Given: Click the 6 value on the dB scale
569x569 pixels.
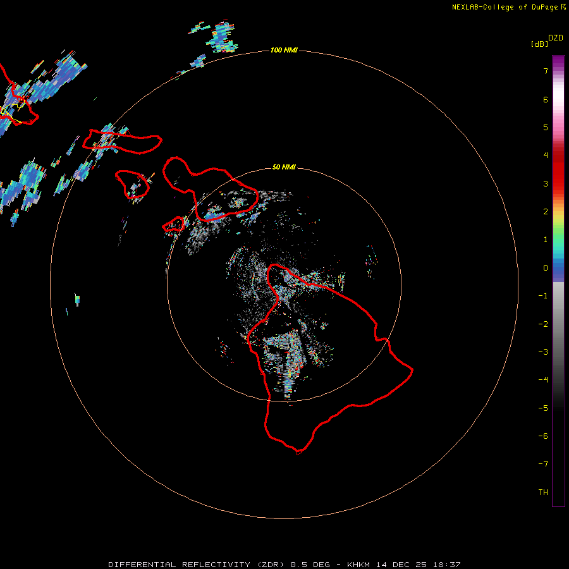Looking at the screenshot, I should [x=546, y=99].
